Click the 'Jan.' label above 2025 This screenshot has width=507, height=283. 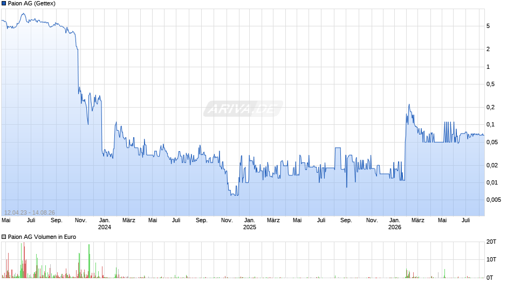pos(250,221)
